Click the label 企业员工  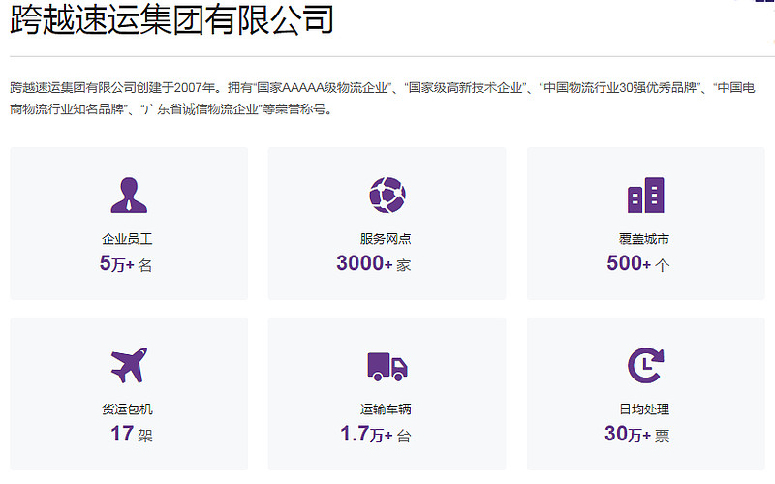coord(127,239)
